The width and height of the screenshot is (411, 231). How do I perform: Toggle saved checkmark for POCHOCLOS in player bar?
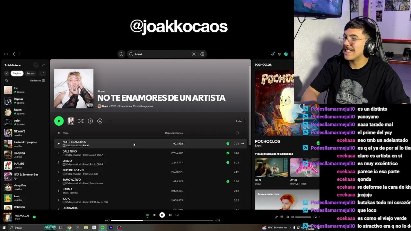34,217
